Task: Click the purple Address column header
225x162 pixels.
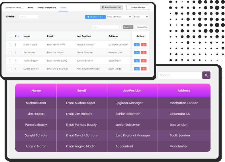Action: point(184,90)
